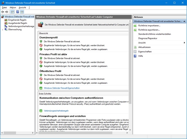Click the Privates Profil ist aktiv heading
Viewport: 187px width, 139px height.
(x=53, y=54)
